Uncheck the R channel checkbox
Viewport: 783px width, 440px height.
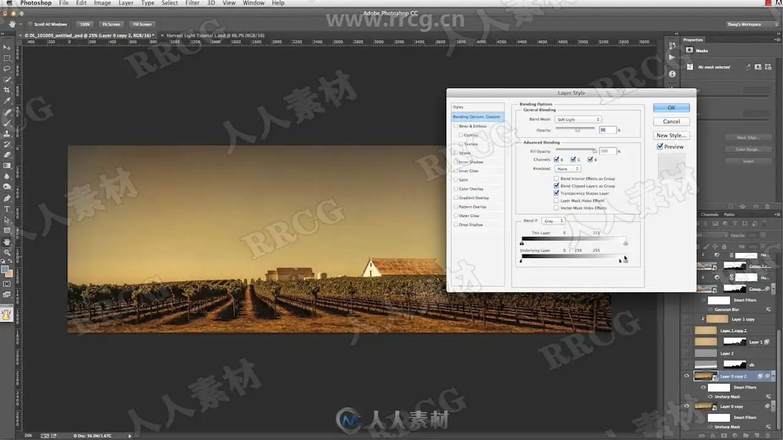[x=557, y=159]
